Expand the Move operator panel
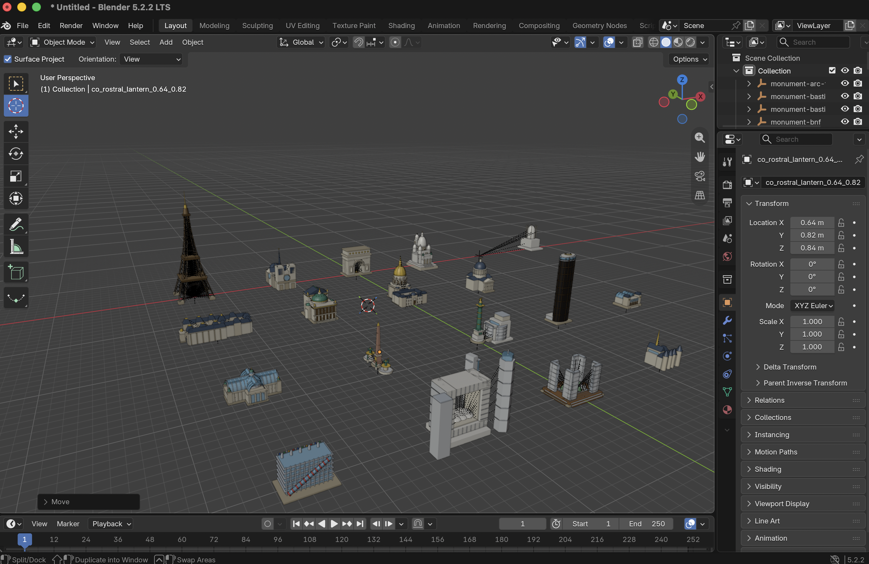Viewport: 869px width, 564px height. (88, 502)
